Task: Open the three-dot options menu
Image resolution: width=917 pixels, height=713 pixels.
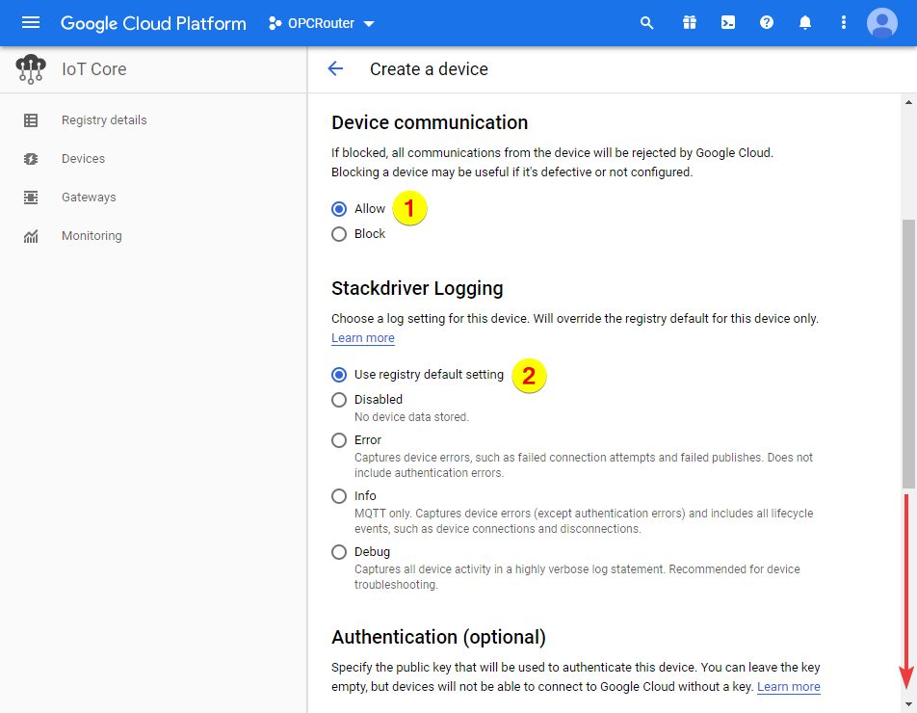Action: pos(843,22)
